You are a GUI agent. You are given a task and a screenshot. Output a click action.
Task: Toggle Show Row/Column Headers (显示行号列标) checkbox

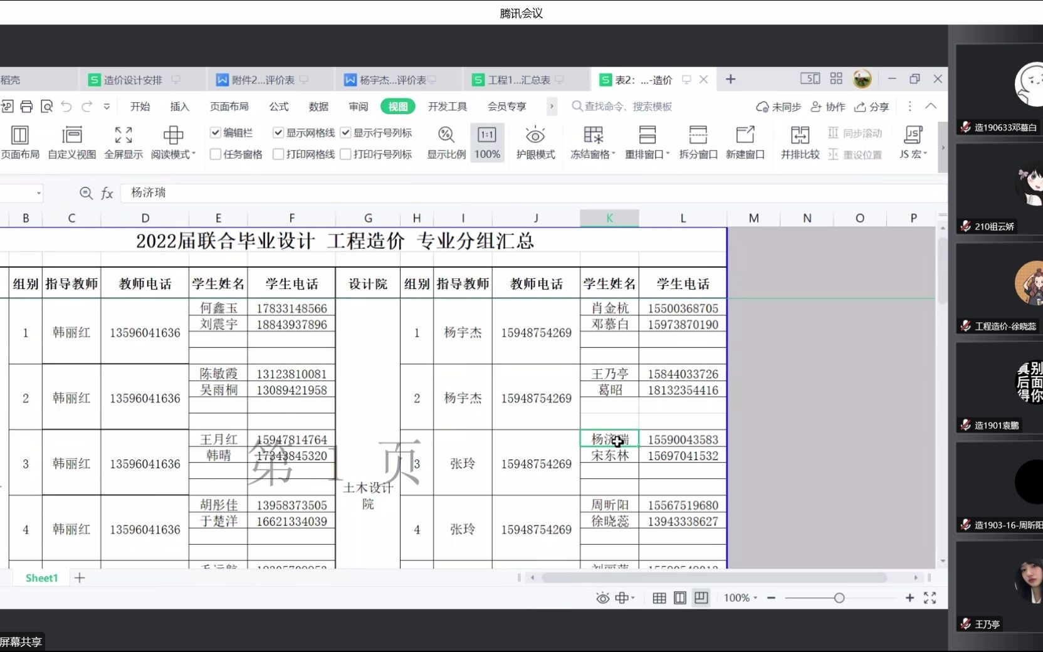pyautogui.click(x=345, y=132)
